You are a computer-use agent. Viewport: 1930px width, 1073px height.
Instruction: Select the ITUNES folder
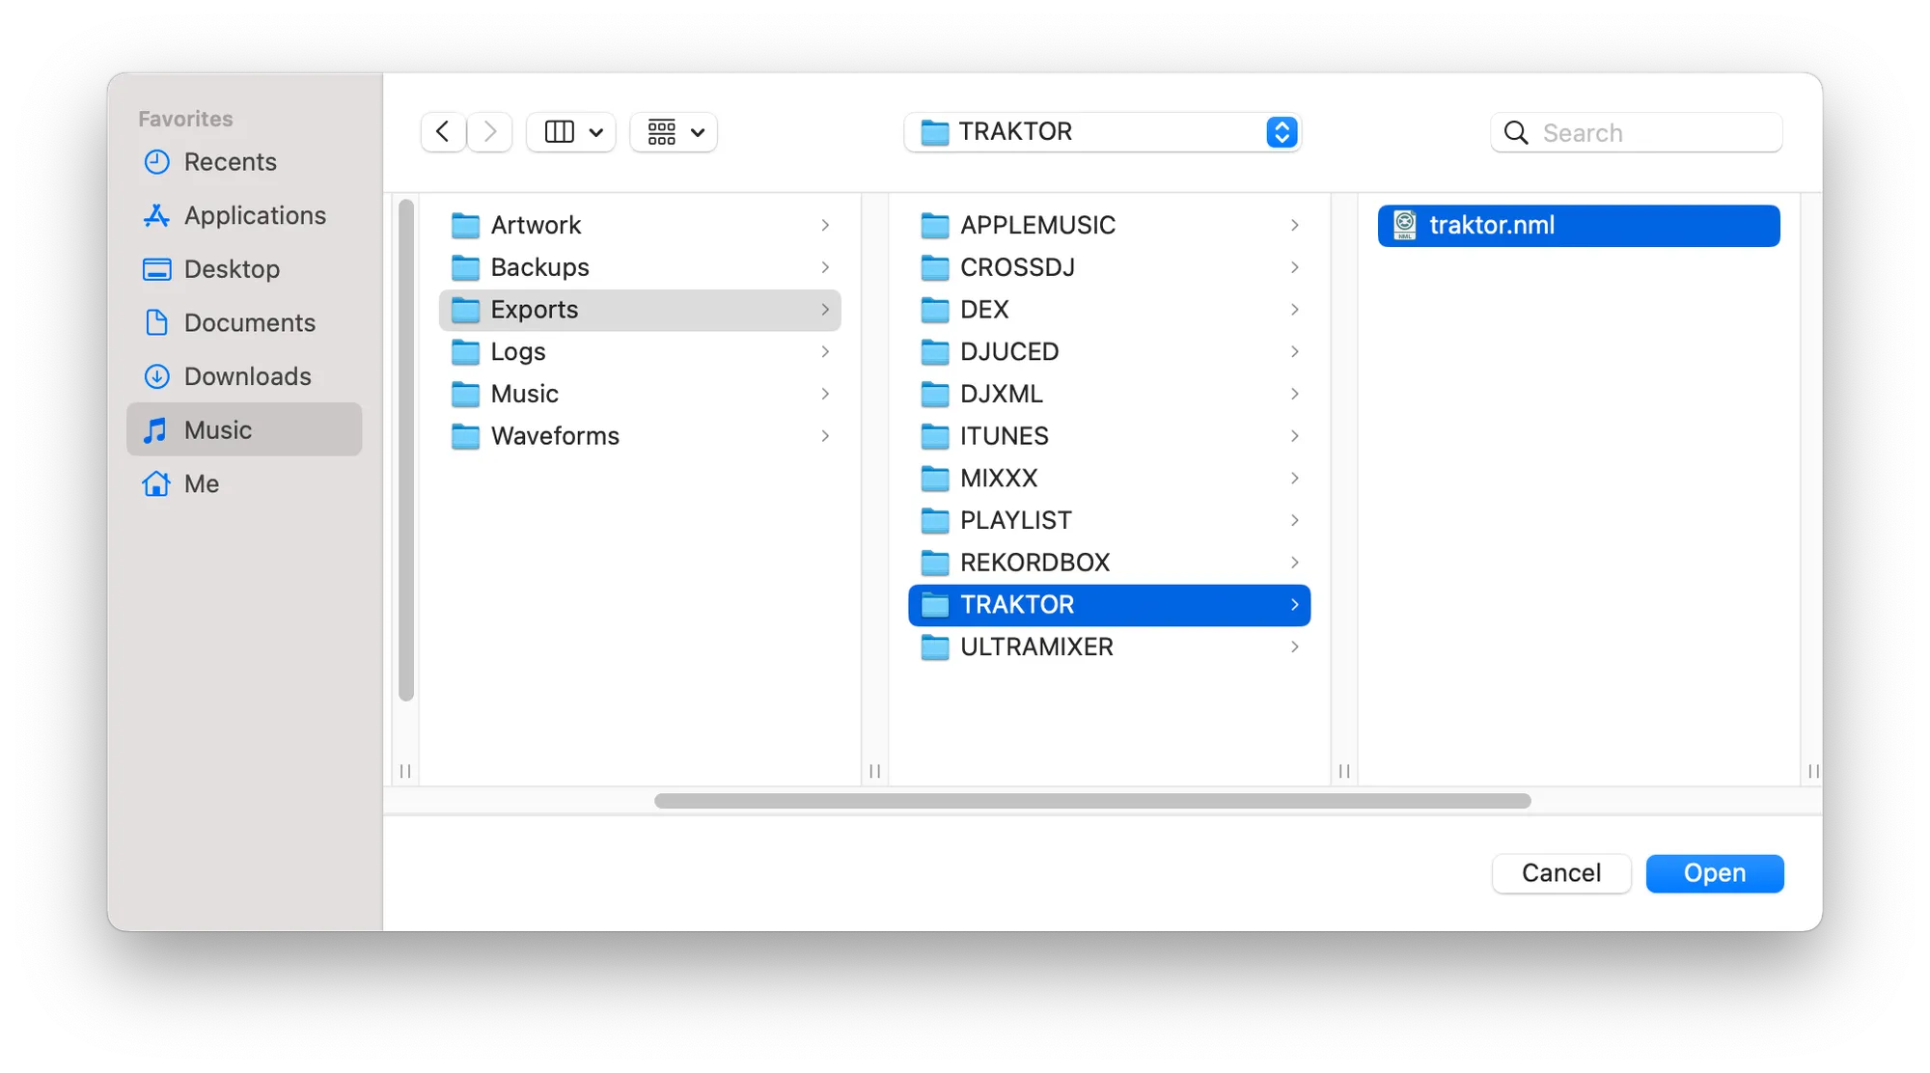coord(1004,436)
